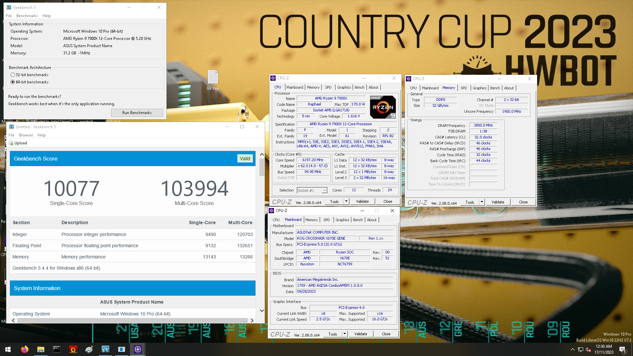
Task: Click Close button in CPU-Z Memory window
Action: (523, 202)
